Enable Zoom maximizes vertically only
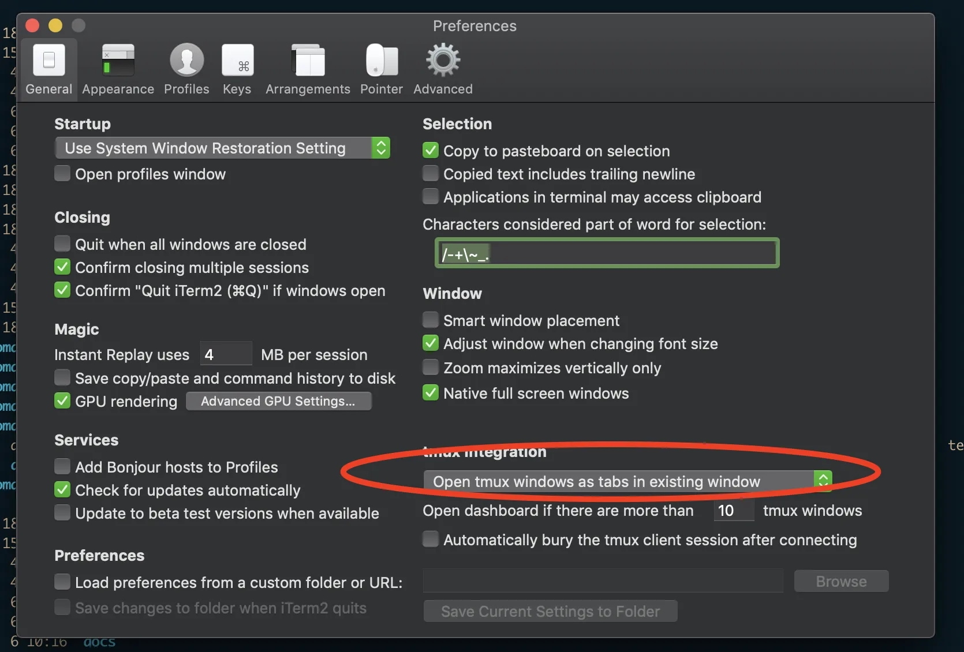 coord(431,368)
